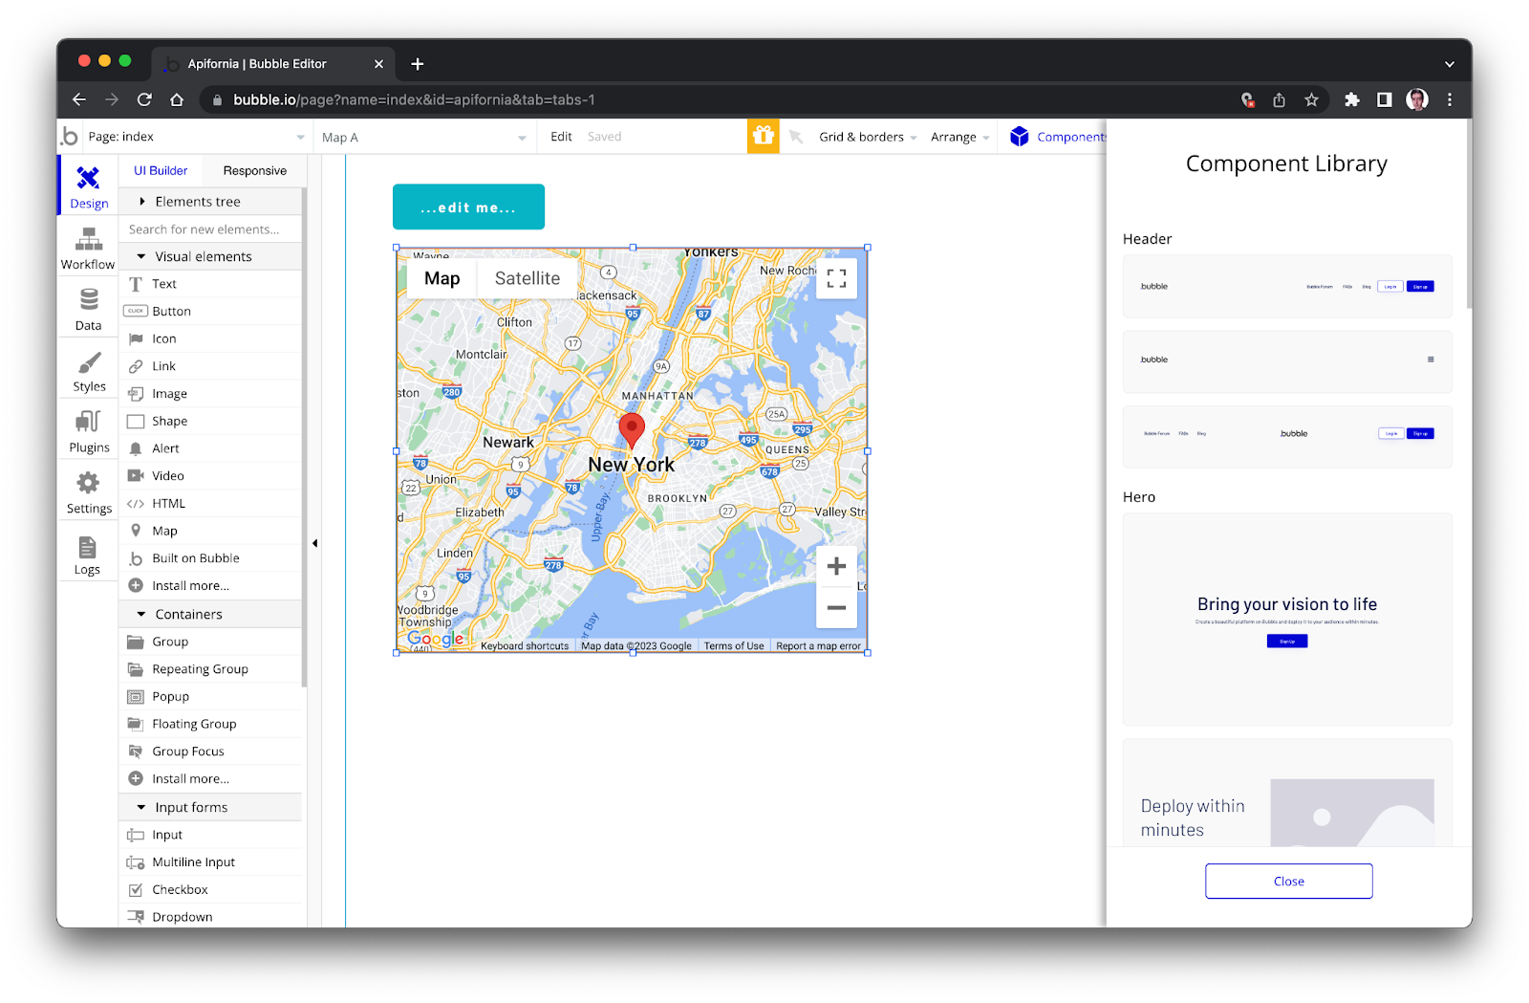Select the Icon element

pyautogui.click(x=211, y=338)
